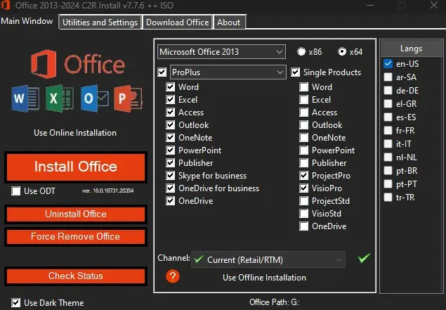Check the VisioStd checkbox

304,214
